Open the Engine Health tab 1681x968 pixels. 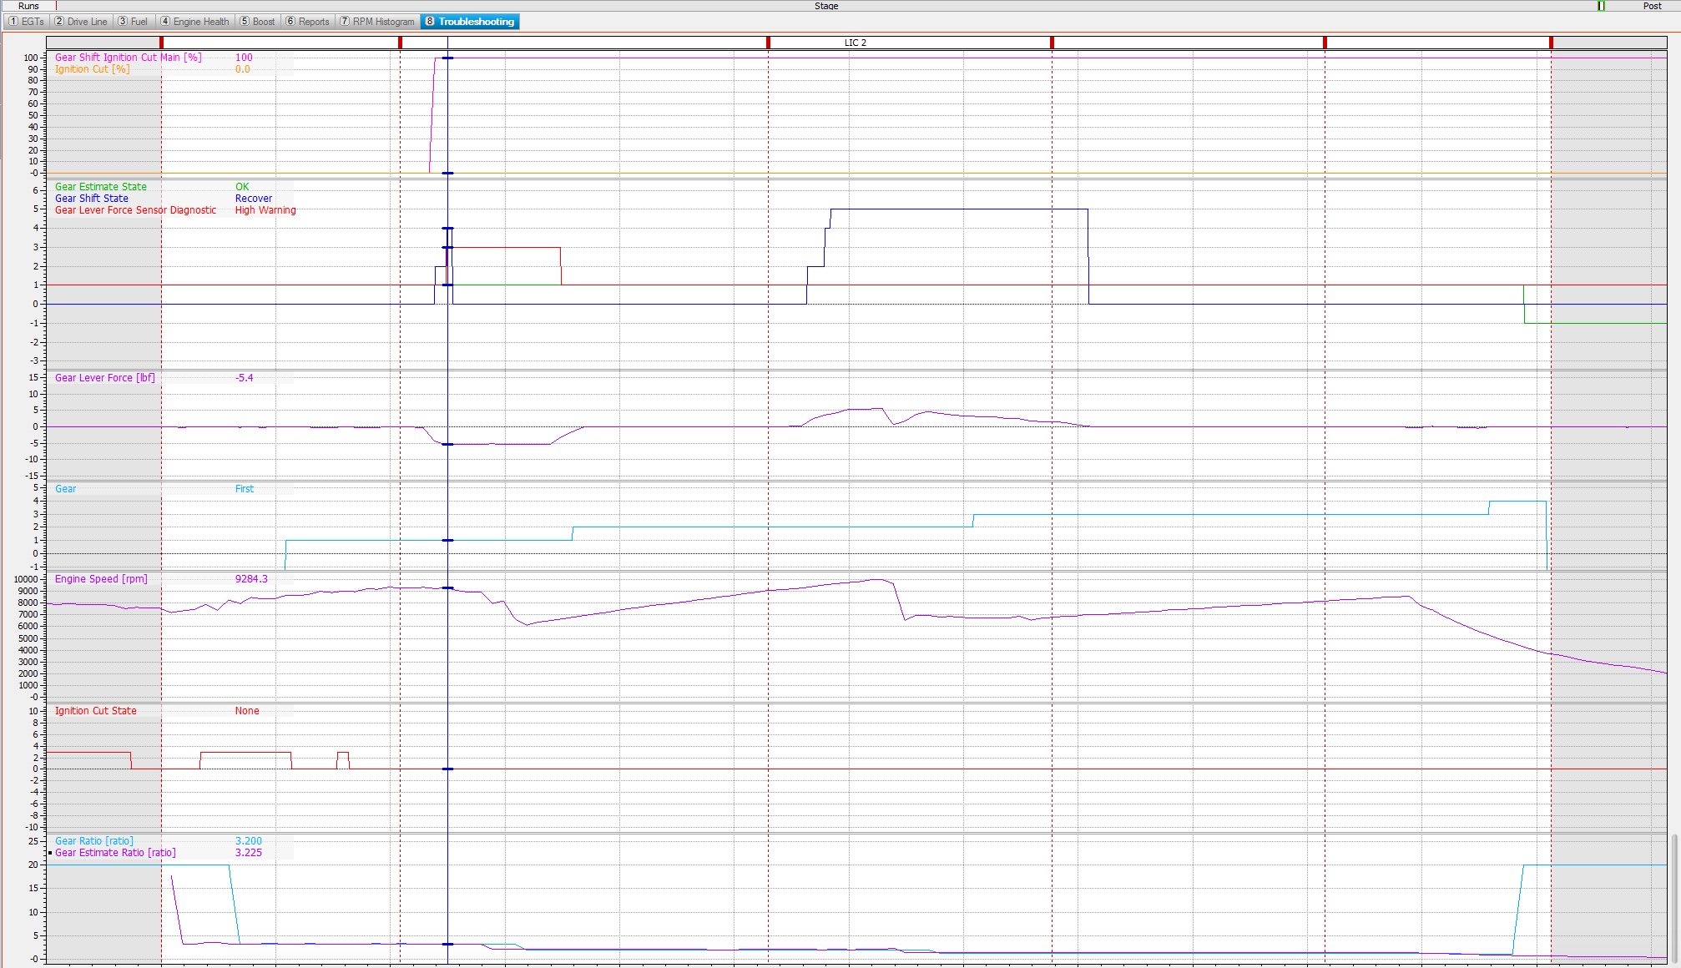[x=194, y=22]
